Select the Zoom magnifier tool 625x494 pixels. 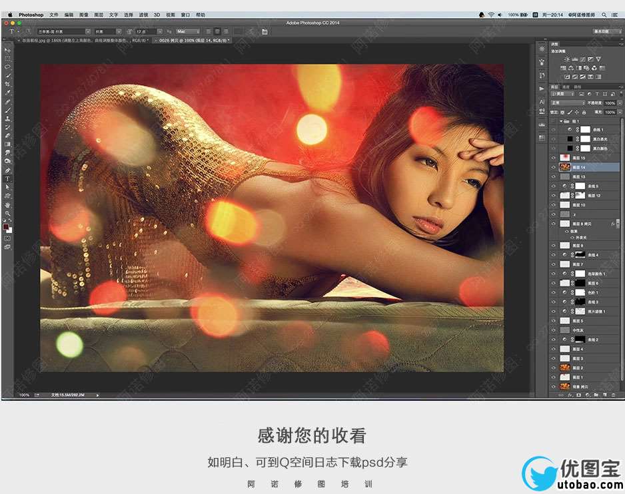[8, 213]
